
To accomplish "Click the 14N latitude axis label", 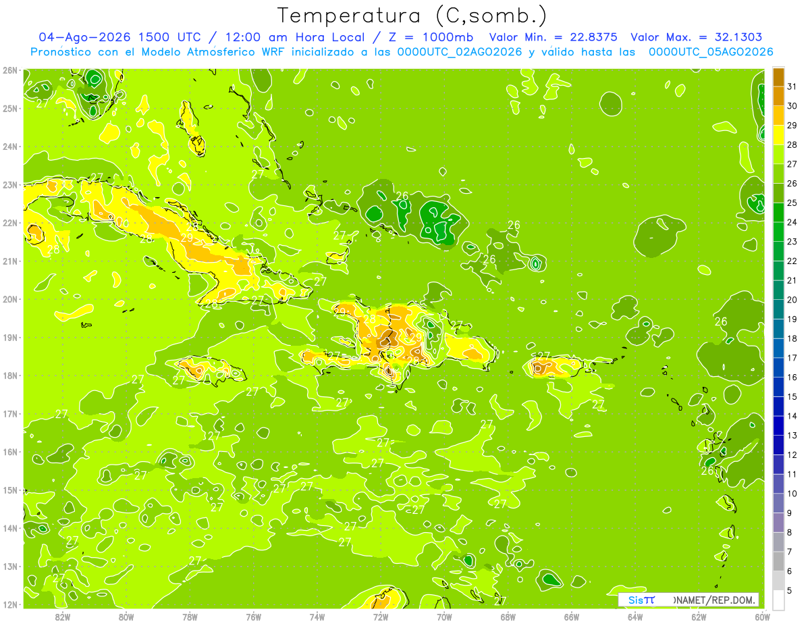I will [10, 528].
